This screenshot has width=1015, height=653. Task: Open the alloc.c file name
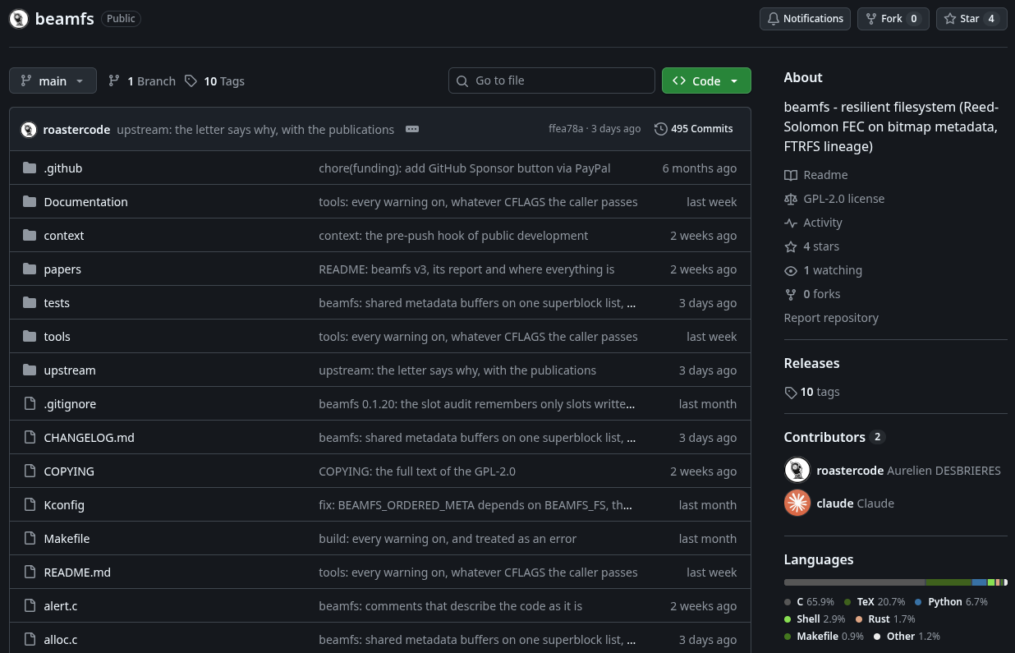coord(61,640)
